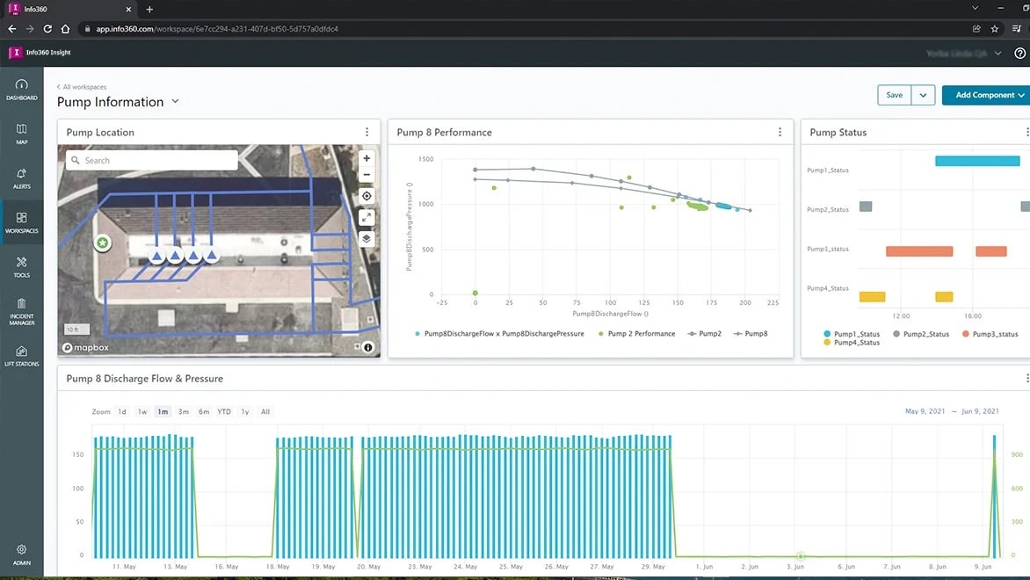Click the map layers icon on Pump Location
This screenshot has width=1030, height=580.
(x=366, y=238)
